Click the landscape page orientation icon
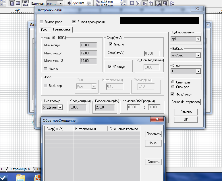Image resolution: width=222 pixels, height=181 pixels. coord(18,3)
